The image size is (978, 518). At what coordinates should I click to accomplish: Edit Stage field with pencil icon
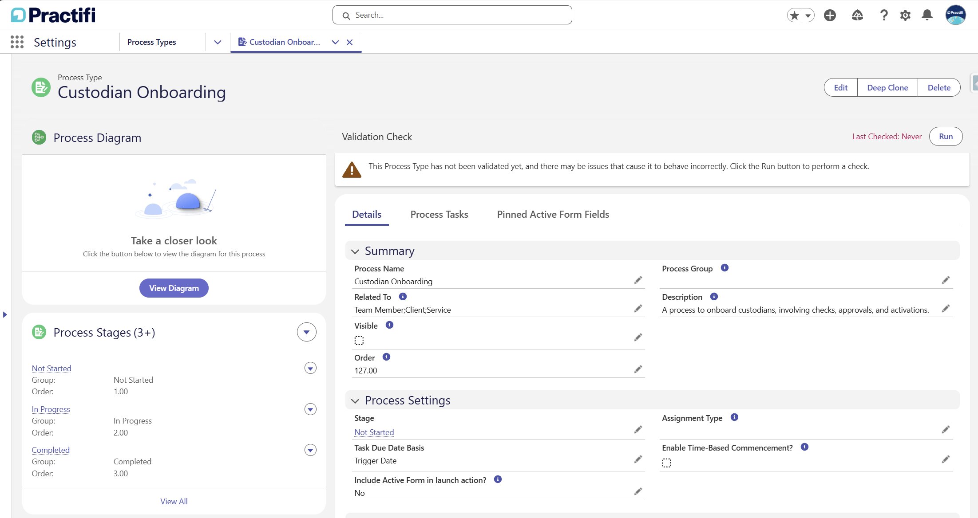638,430
